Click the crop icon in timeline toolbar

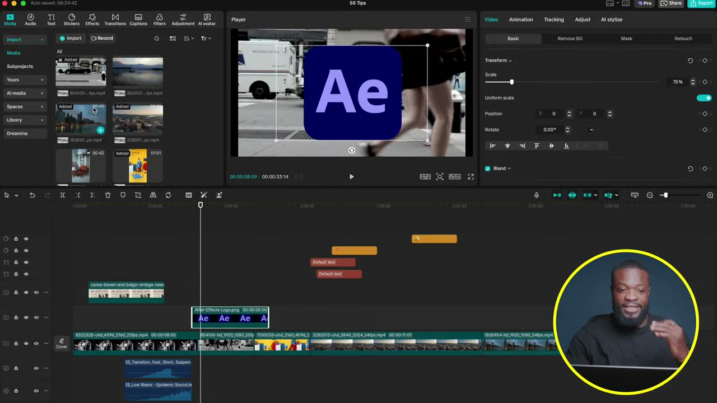(x=138, y=195)
